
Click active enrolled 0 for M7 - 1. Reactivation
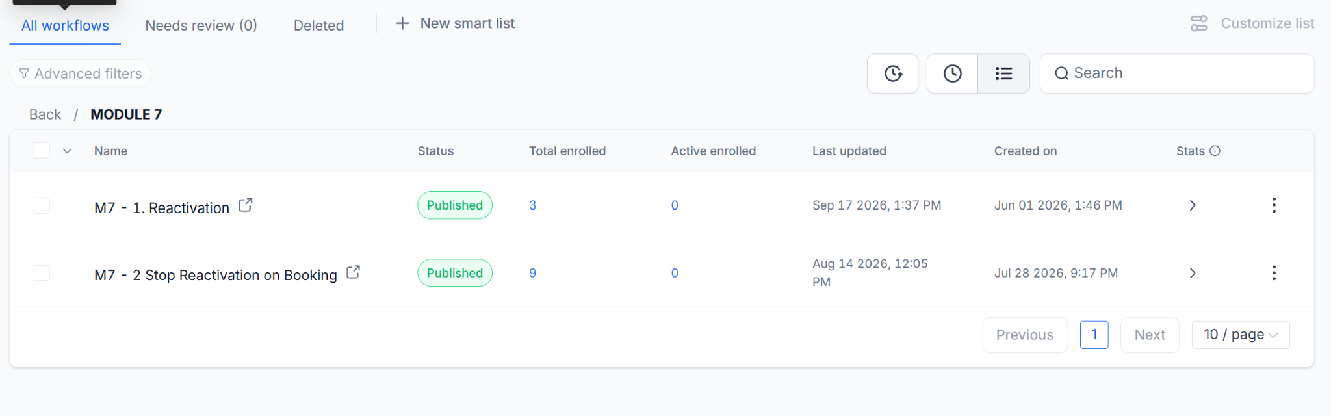click(675, 205)
